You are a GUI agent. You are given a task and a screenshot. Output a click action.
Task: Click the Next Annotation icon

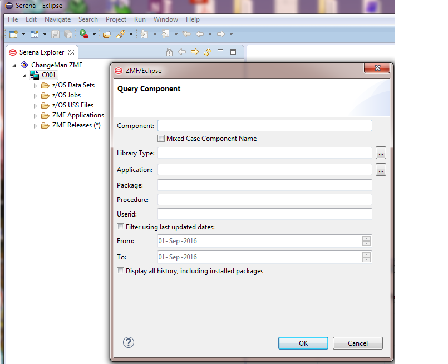coord(145,35)
